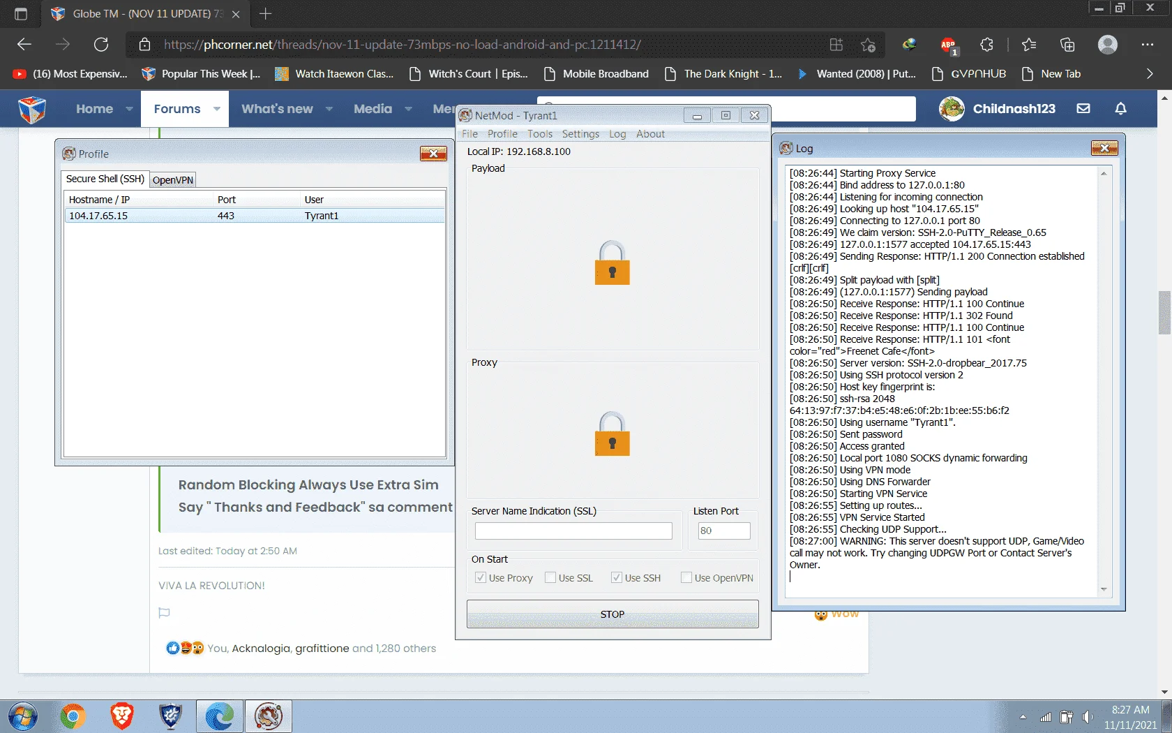Open the Witch's Court bookmark
Image resolution: width=1172 pixels, height=733 pixels.
click(469, 74)
